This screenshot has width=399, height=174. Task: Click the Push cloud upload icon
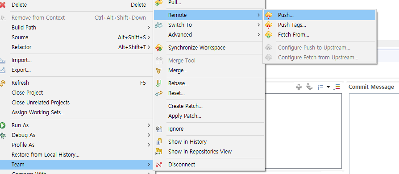pos(269,15)
